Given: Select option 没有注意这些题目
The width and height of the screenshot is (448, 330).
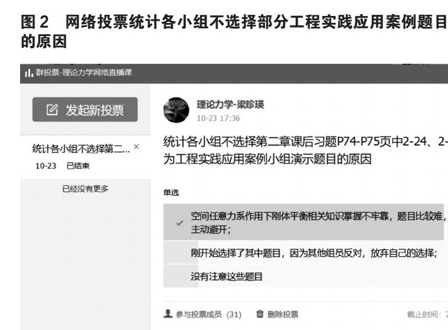Looking at the screenshot, I should pos(306,276).
